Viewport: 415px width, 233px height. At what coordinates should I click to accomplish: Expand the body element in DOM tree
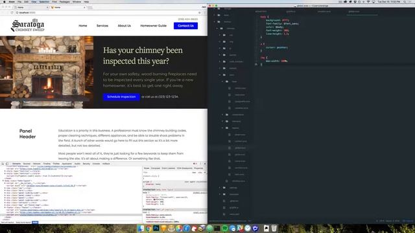click(x=3, y=181)
